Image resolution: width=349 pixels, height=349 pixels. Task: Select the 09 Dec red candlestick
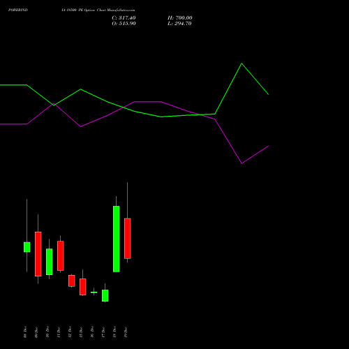click(38, 254)
